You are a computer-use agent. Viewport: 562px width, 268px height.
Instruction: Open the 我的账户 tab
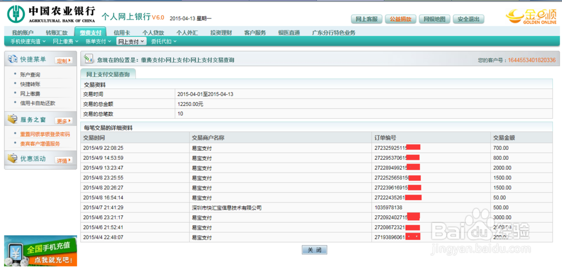pos(22,33)
